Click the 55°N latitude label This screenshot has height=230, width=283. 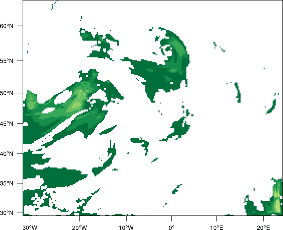(6, 61)
